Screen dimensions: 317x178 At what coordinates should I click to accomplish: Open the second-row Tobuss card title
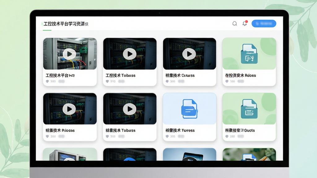(x=120, y=130)
